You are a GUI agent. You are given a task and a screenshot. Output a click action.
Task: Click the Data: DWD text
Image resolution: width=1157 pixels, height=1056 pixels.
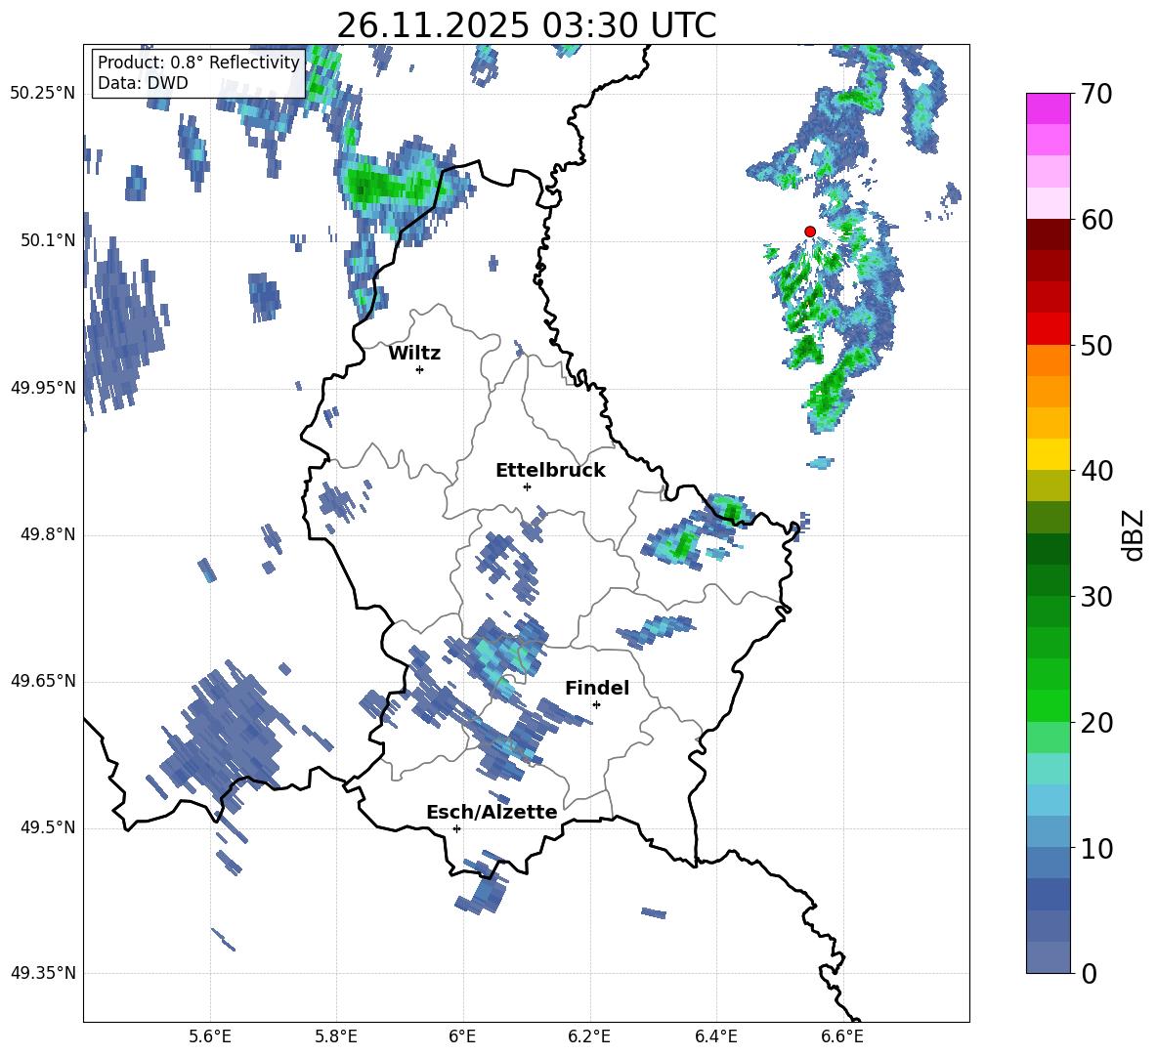[143, 83]
